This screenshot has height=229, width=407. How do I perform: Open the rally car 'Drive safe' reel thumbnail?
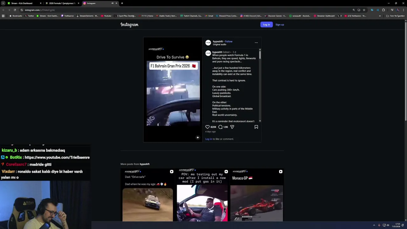click(x=148, y=195)
